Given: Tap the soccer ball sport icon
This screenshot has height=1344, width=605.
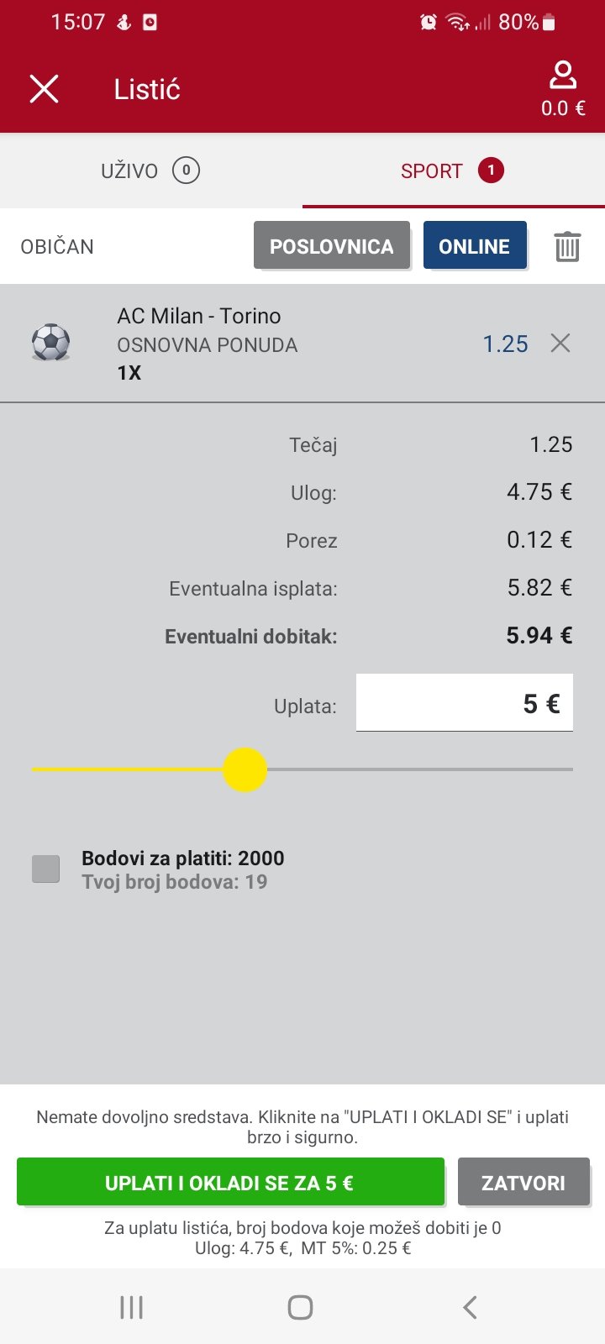Looking at the screenshot, I should click(x=50, y=343).
